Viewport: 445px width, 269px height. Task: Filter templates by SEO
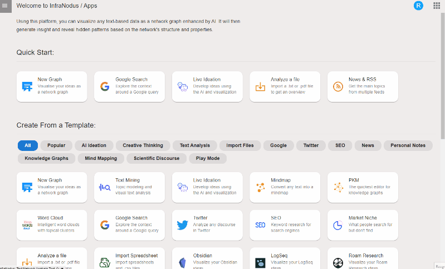(340, 145)
